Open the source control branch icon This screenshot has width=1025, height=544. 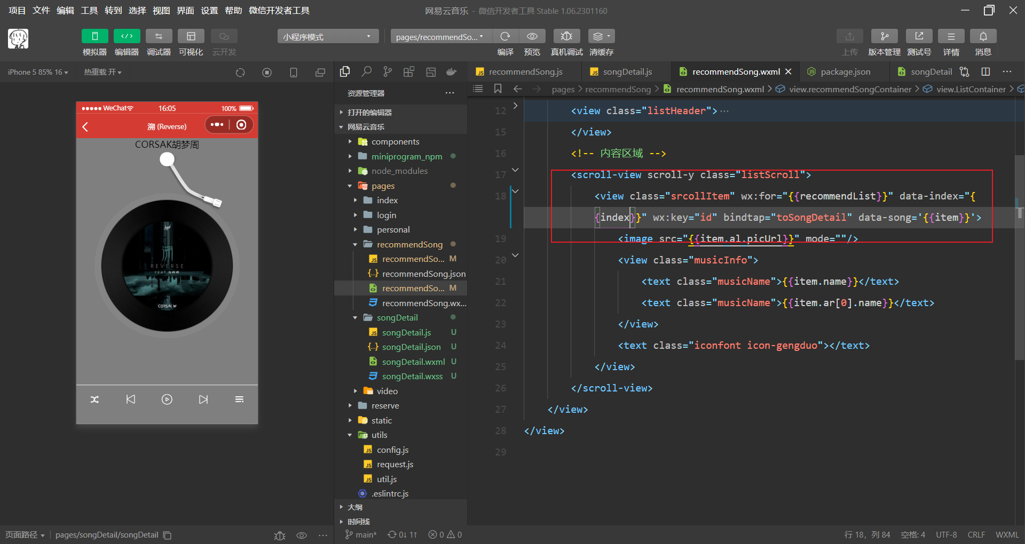coord(388,71)
